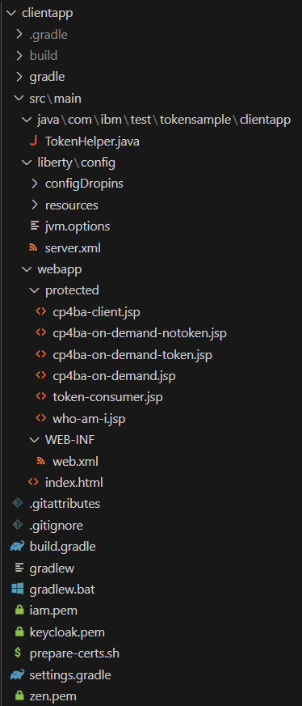302x706 pixels.
Task: Open the who-am-i.jsp file
Action: pos(89,419)
